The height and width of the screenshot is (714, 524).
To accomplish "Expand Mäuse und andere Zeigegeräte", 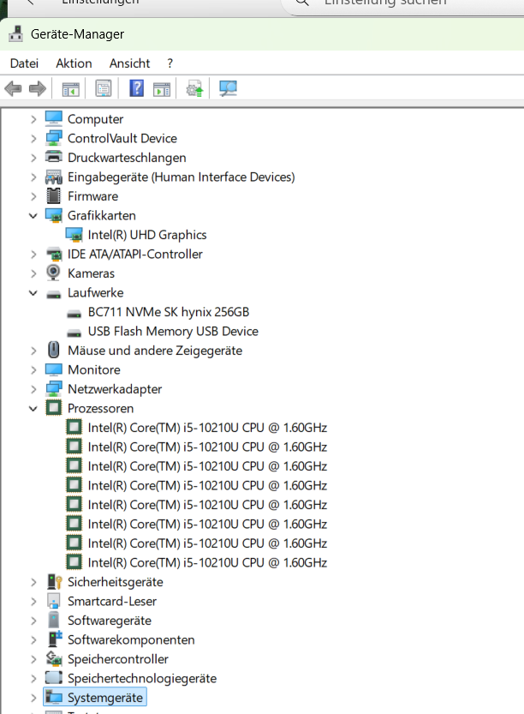I will (x=33, y=351).
